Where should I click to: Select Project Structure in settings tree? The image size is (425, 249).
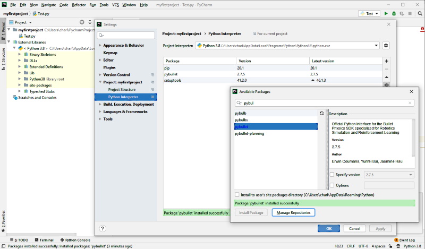122,89
